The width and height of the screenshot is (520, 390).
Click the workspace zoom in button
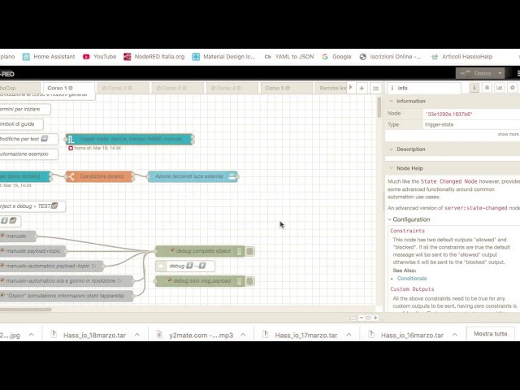[x=375, y=318]
